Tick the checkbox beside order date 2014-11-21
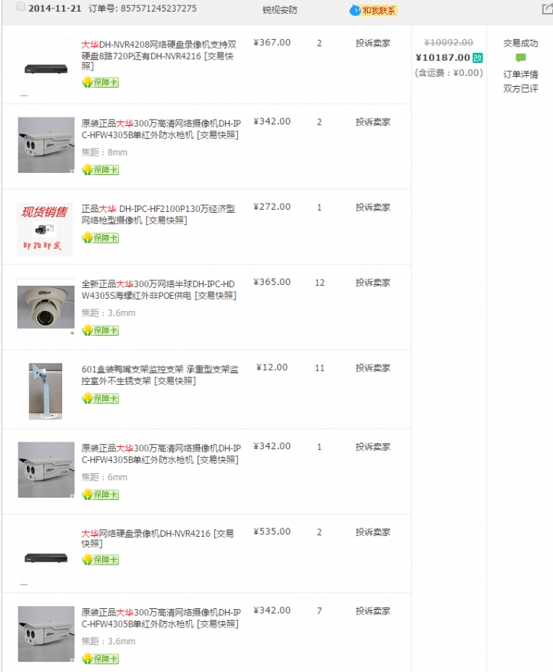553x672 pixels. point(21,7)
